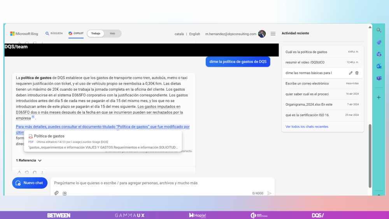Screen dimensions: 389x219
Task: Open the sidebar search icon
Action: (379, 30)
